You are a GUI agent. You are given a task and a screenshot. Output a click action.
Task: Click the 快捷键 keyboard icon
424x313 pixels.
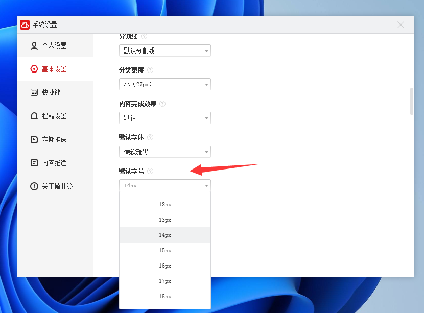[x=34, y=92]
